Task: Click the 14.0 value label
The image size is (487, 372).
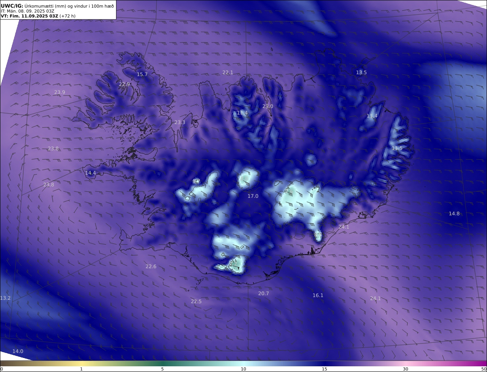Action: pyautogui.click(x=18, y=351)
